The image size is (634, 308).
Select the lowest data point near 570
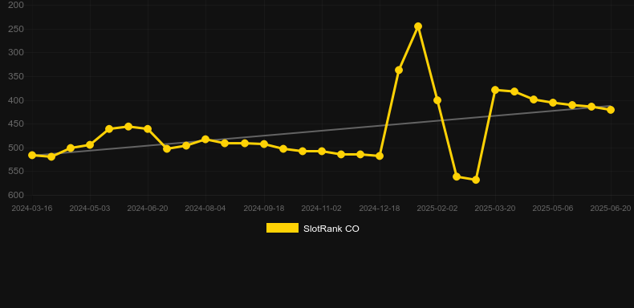[x=476, y=180]
